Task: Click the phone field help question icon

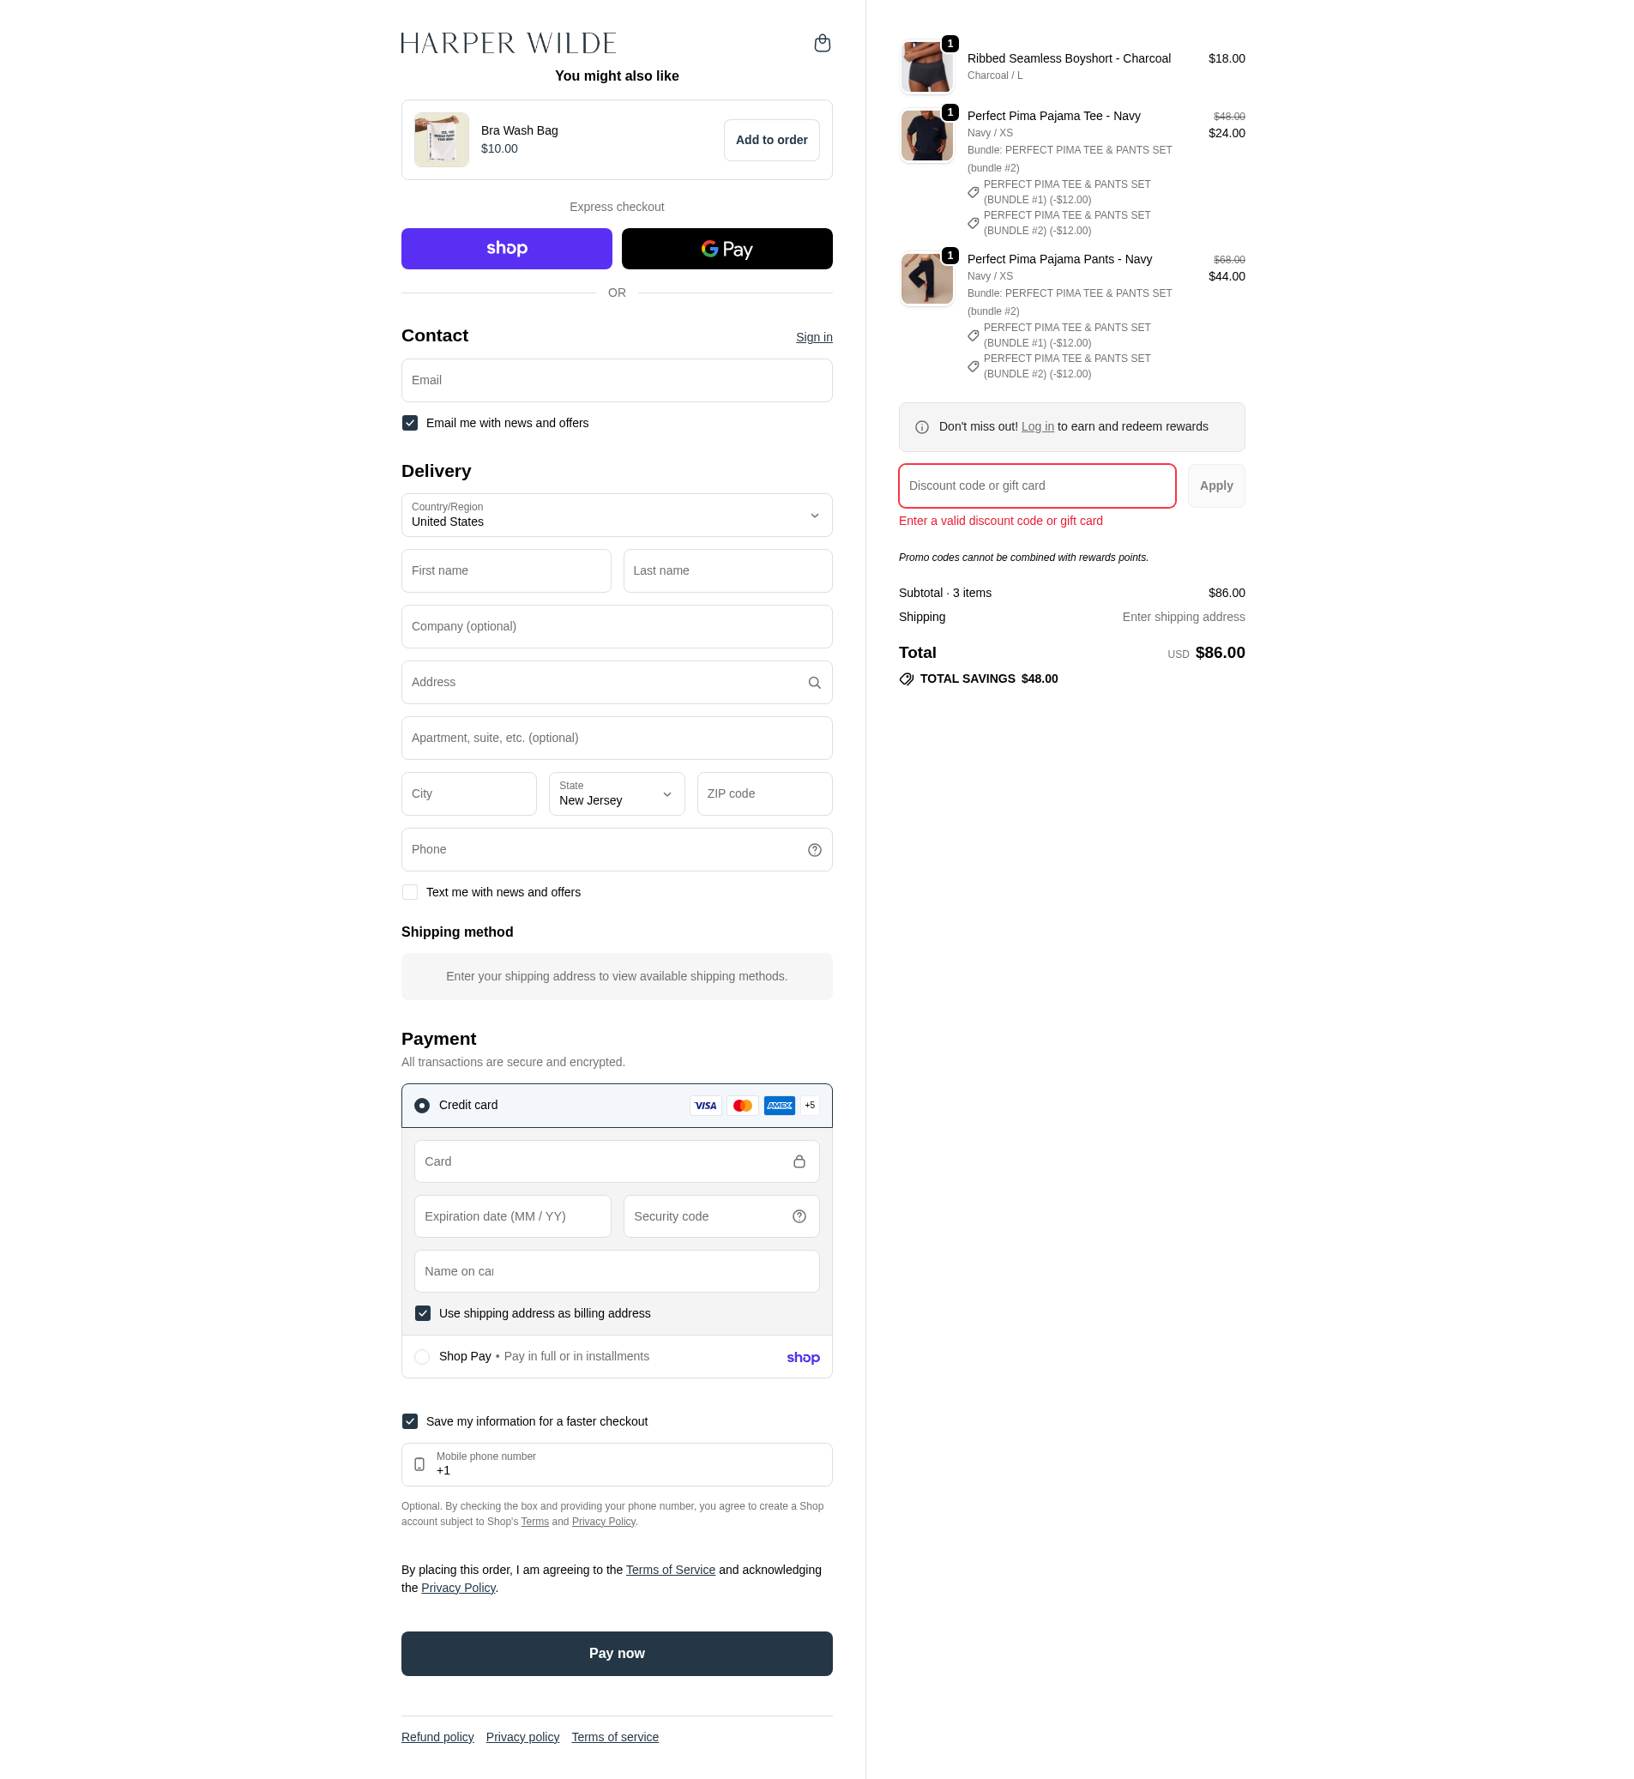Action: coord(814,850)
